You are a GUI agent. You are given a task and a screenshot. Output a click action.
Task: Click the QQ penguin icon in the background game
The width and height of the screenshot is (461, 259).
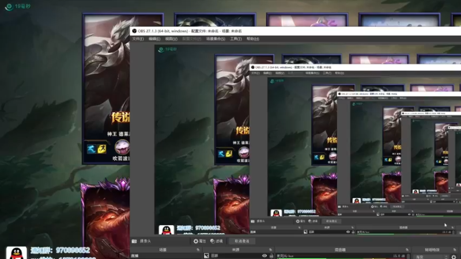(x=17, y=253)
